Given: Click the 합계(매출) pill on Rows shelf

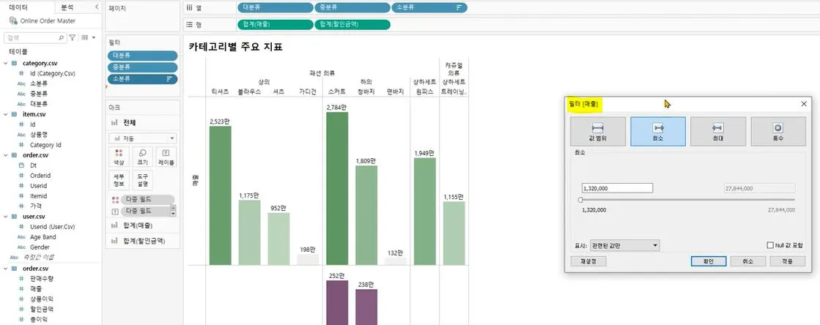Looking at the screenshot, I should [x=275, y=25].
